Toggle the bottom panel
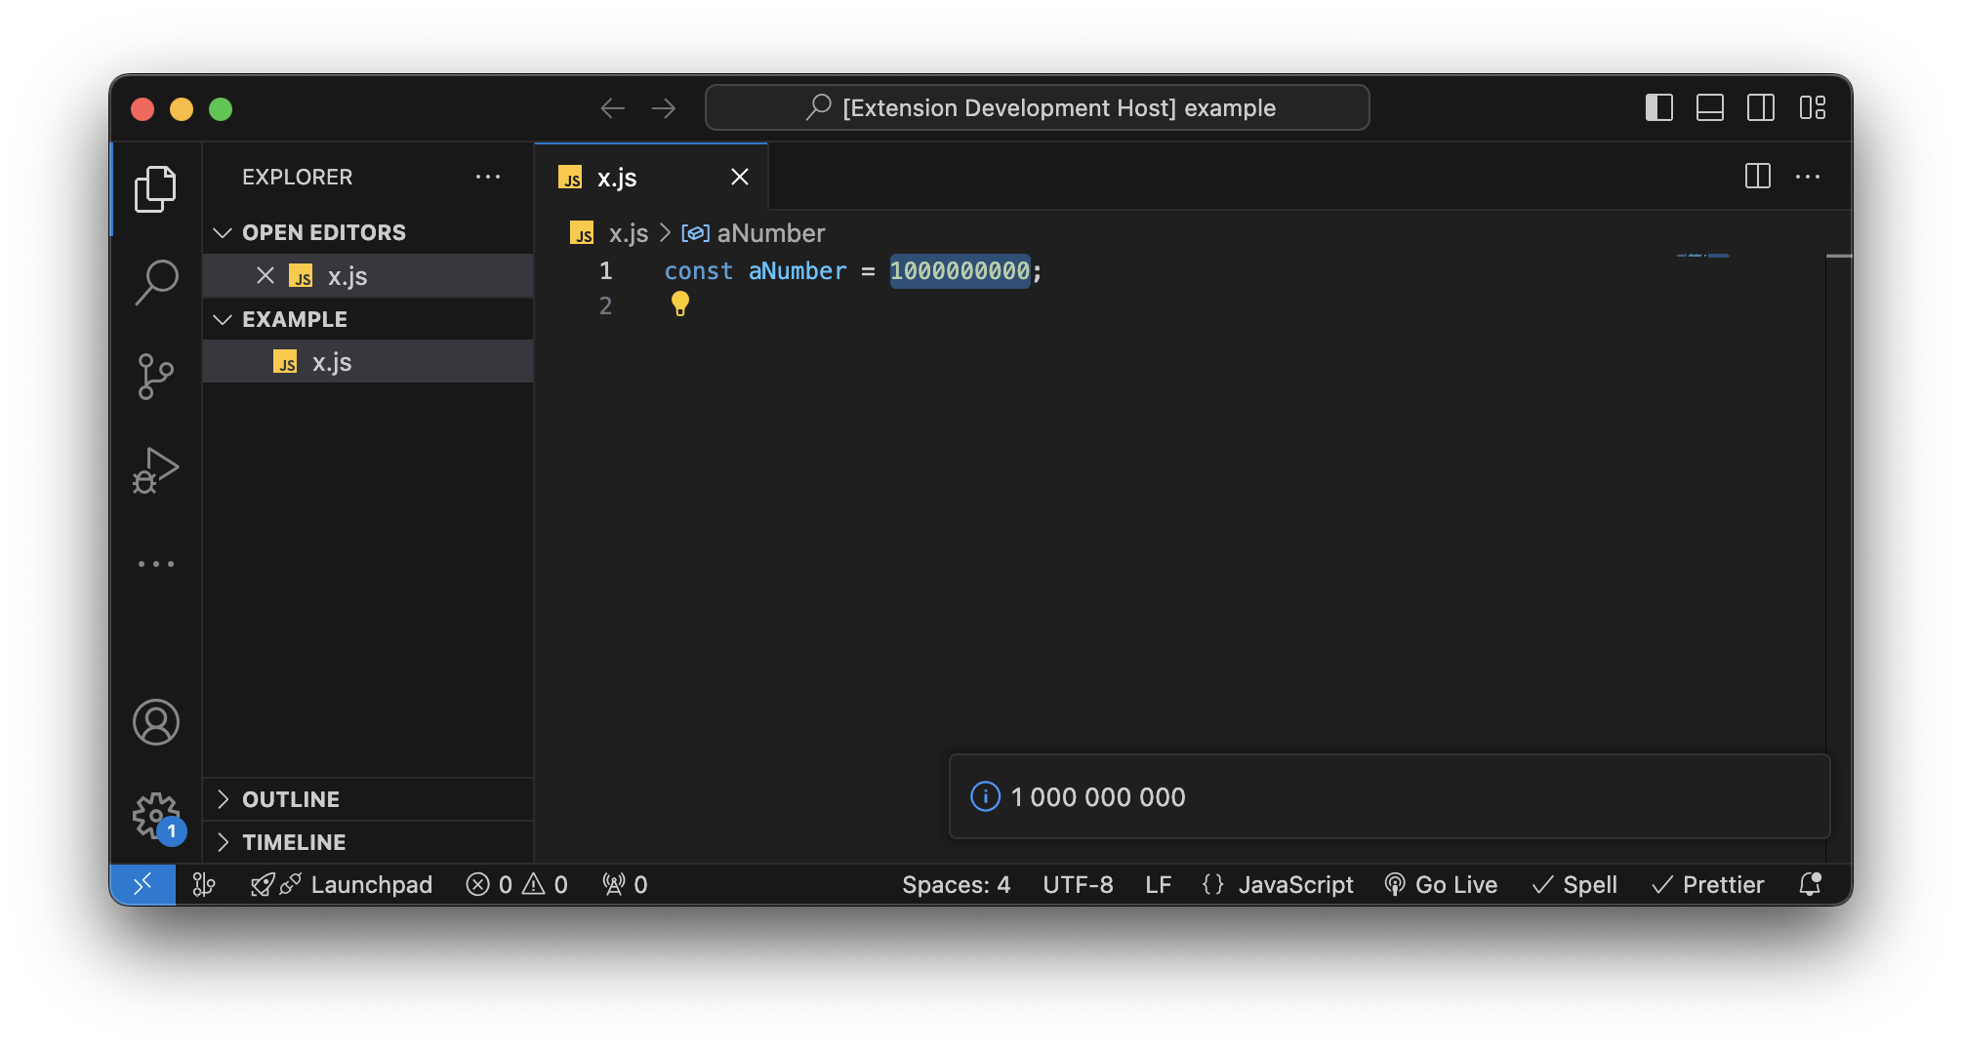This screenshot has height=1050, width=1962. pyautogui.click(x=1709, y=107)
